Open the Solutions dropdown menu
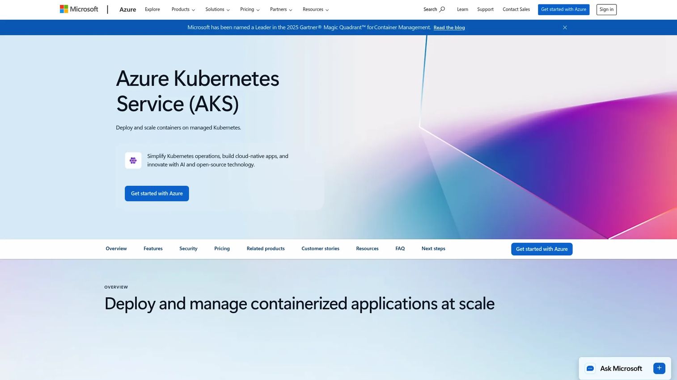Screen dimensions: 677x380 point(218,9)
